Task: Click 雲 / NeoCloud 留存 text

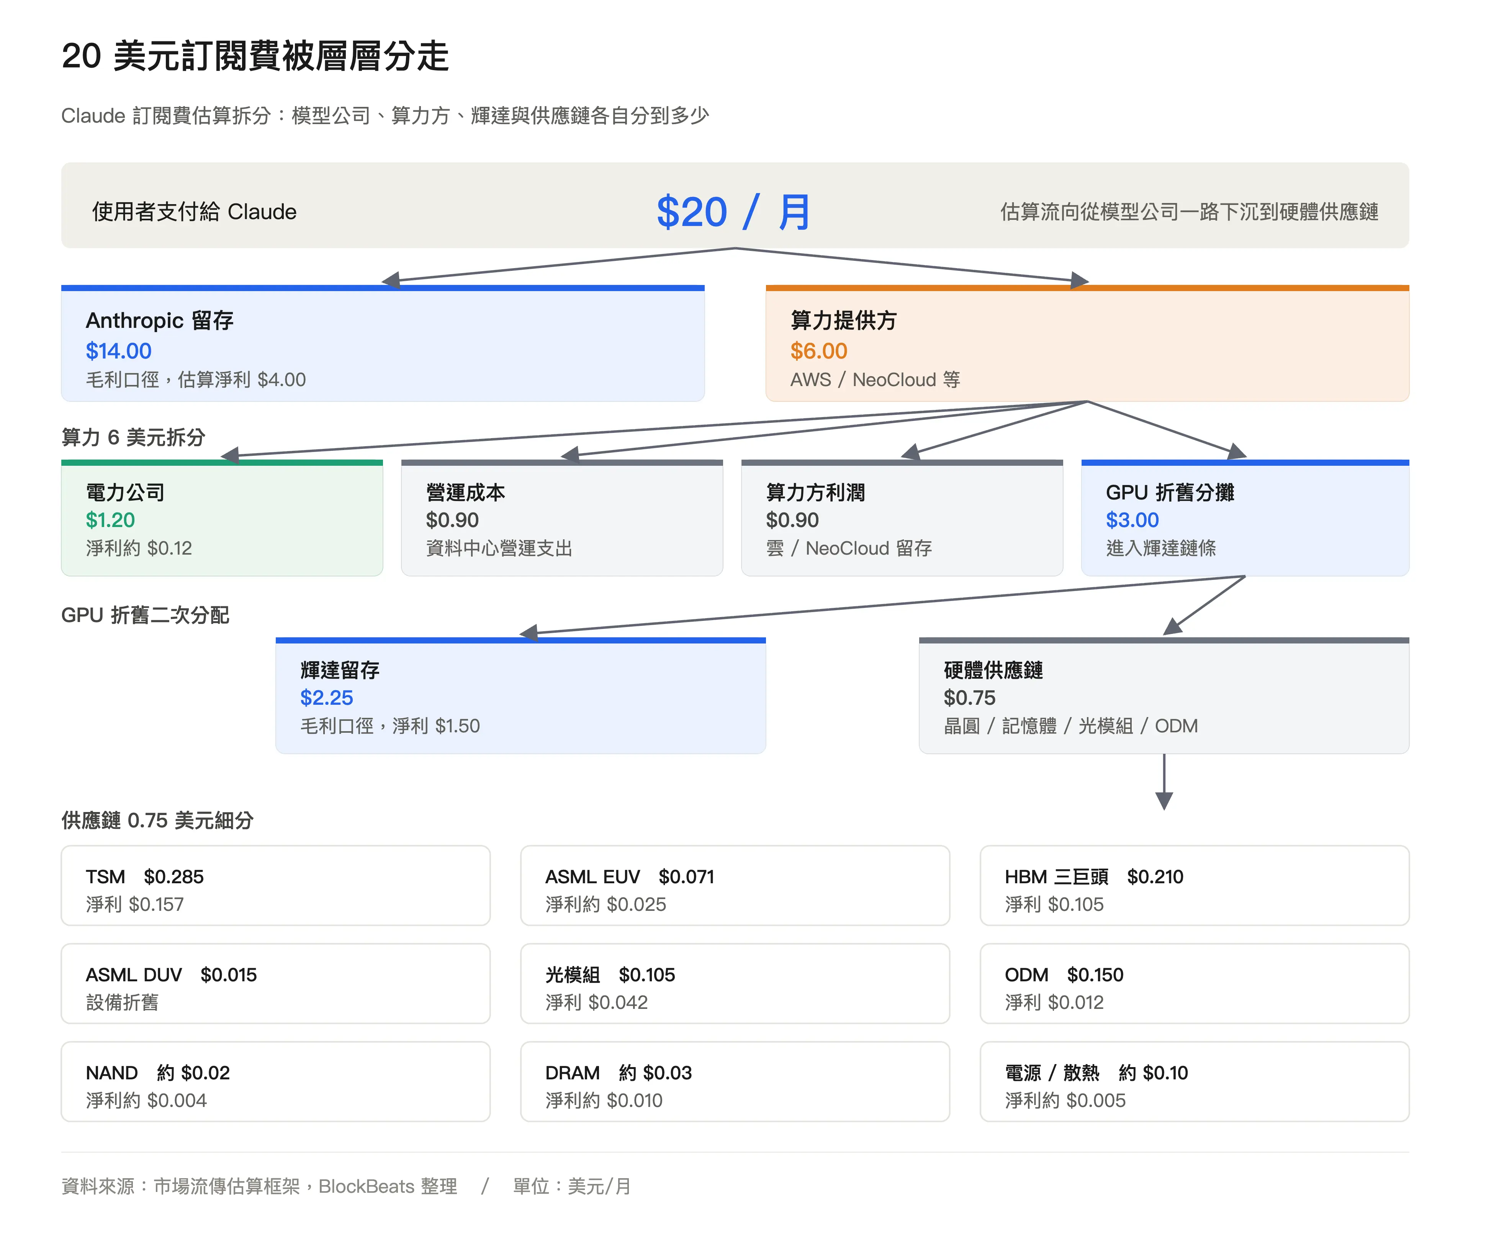Action: [x=848, y=548]
